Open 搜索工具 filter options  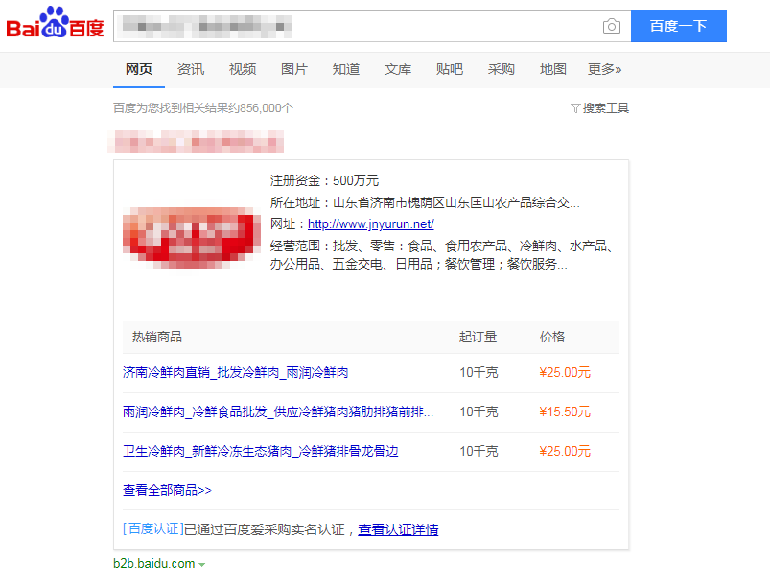pyautogui.click(x=605, y=108)
